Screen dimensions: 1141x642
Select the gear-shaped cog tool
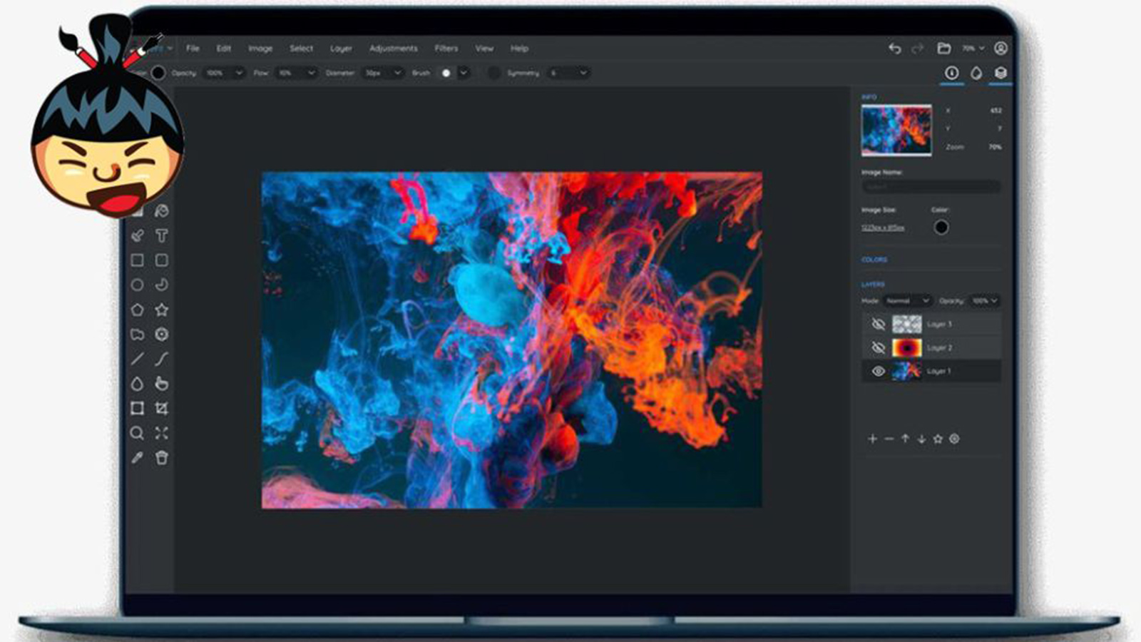162,335
